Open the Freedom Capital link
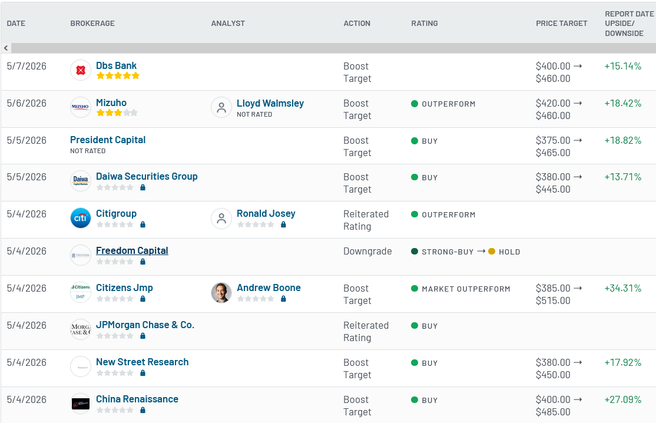Screen dimensions: 656x423 point(132,250)
